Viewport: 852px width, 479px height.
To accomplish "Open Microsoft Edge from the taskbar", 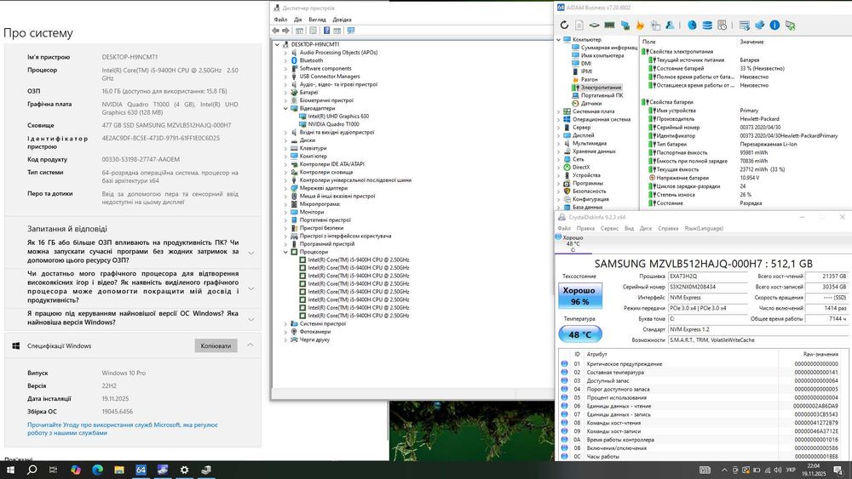I will (98, 470).
